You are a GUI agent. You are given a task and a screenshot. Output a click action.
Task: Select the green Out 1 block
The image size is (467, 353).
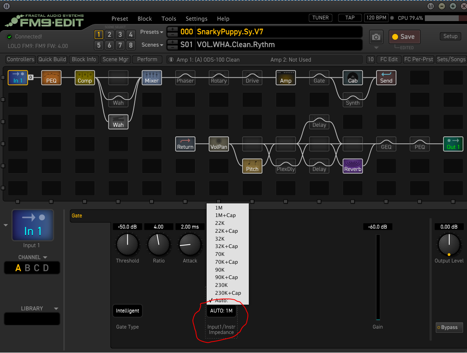453,144
